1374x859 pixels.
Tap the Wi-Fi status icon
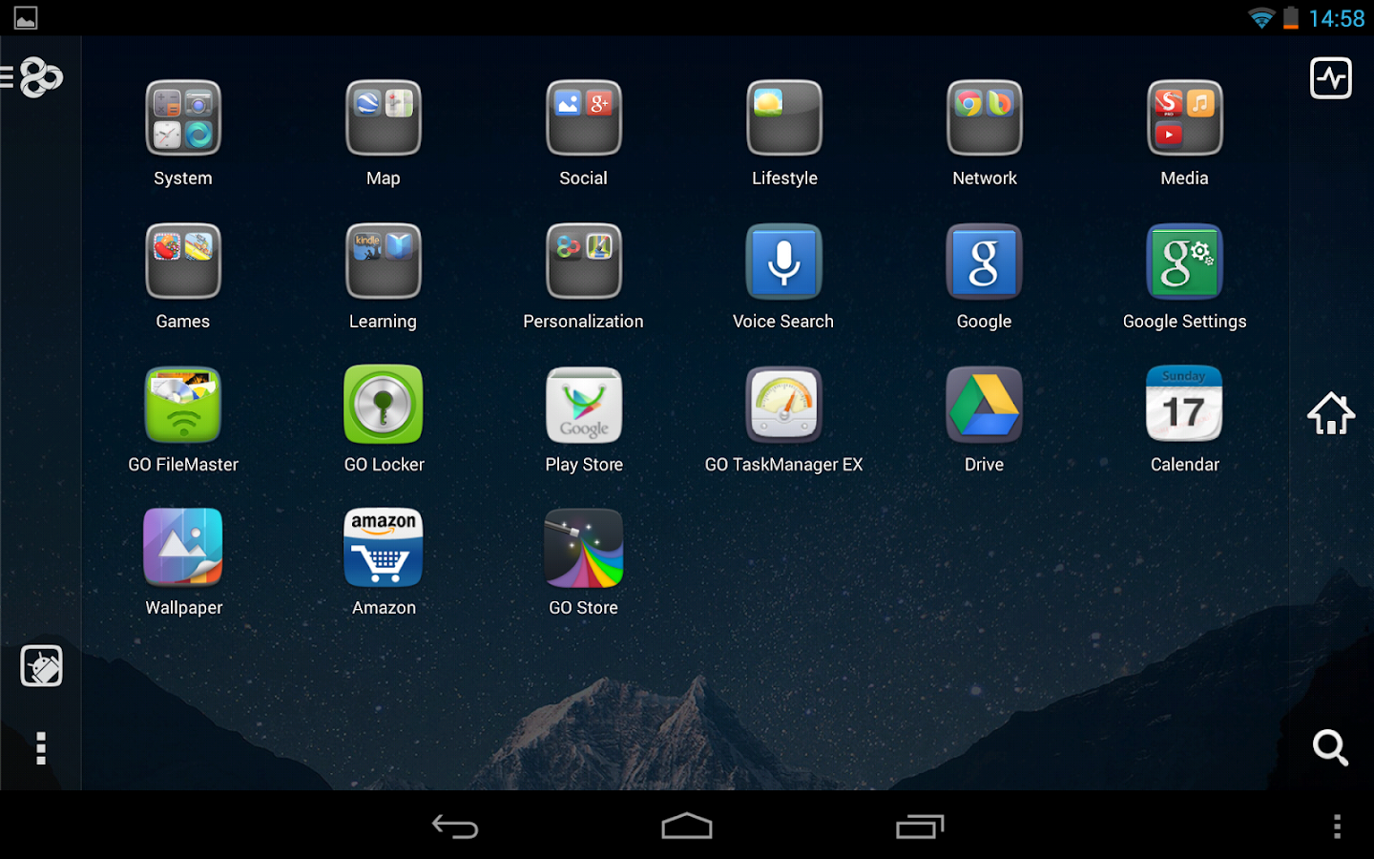click(x=1261, y=18)
